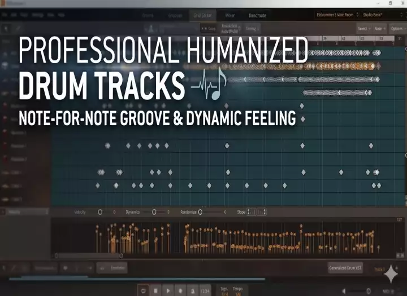Toggle the 1234 count-in button
The image size is (407, 296).
coord(205,290)
